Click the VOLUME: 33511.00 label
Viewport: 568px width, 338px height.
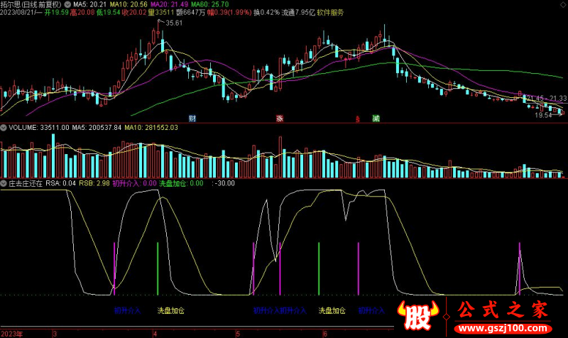pyautogui.click(x=39, y=128)
